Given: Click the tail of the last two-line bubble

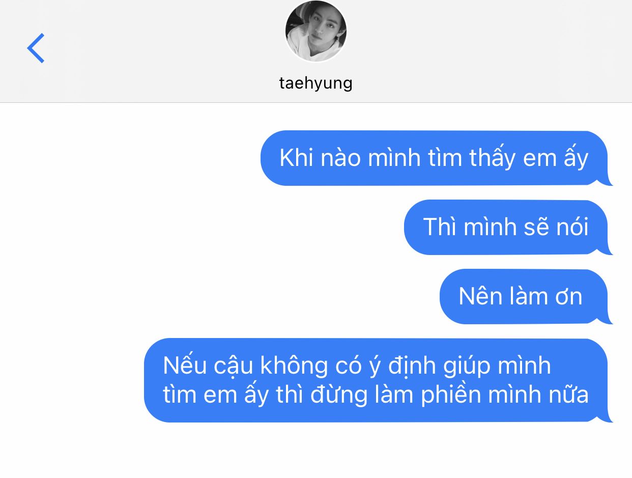Looking at the screenshot, I should click(x=608, y=417).
